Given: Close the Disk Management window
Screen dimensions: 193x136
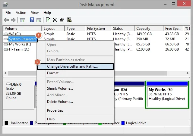Looking at the screenshot, I should tap(184, 3).
